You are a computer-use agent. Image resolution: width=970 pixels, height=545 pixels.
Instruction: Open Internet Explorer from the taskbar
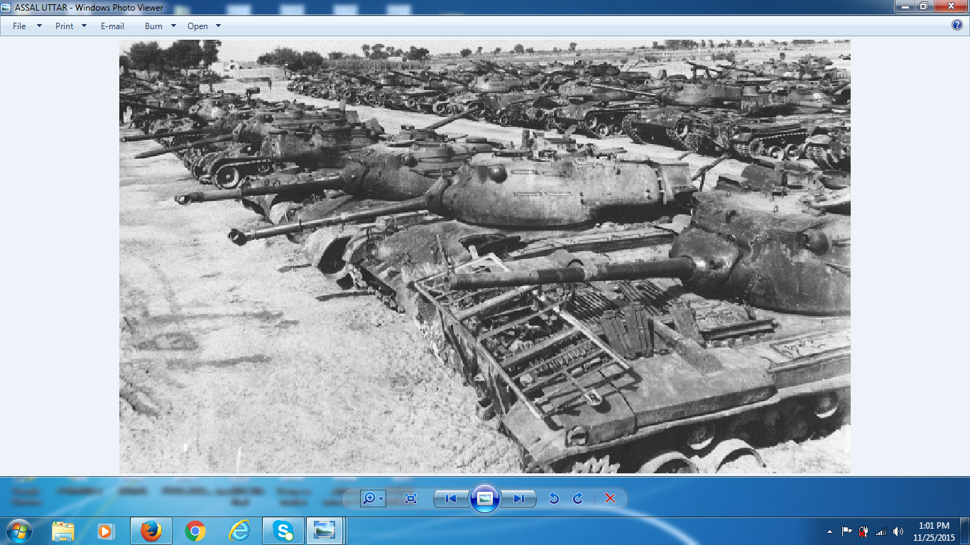239,531
